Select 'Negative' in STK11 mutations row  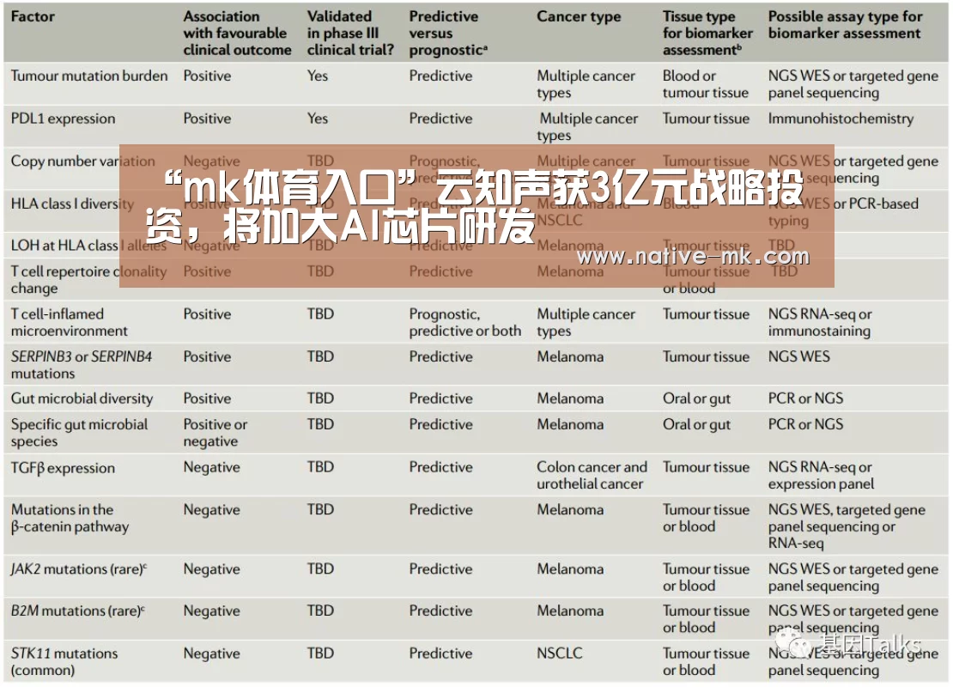point(211,654)
